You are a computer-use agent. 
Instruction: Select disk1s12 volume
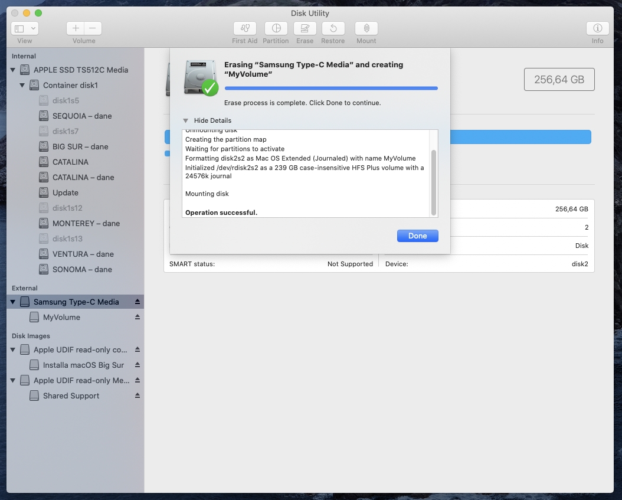[76, 208]
